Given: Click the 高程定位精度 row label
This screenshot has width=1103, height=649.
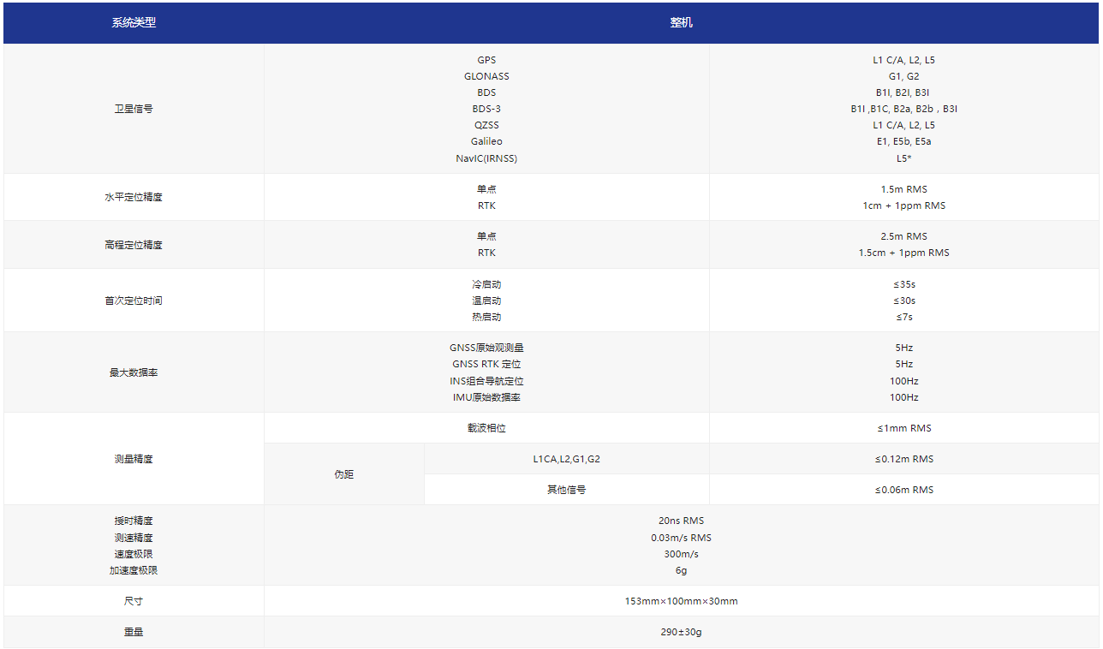Looking at the screenshot, I should [134, 244].
